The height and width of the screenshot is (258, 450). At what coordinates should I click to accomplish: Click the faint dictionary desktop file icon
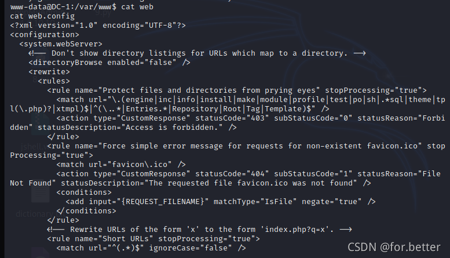pos(40,193)
